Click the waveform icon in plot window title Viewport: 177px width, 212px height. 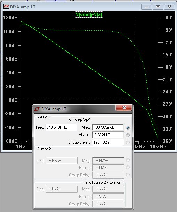point(6,7)
